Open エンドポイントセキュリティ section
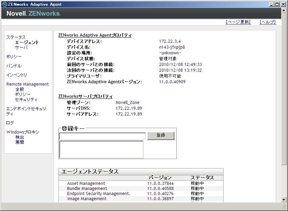Image resolution: width=288 pixels, height=211 pixels. [x=26, y=111]
